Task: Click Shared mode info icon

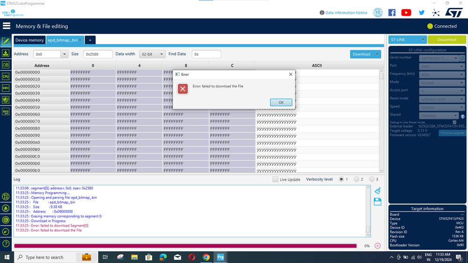Action: pos(463,117)
